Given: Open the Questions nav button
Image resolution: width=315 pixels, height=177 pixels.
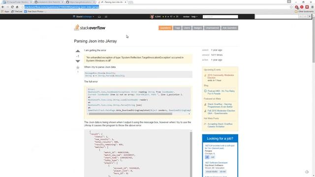Looking at the screenshot, I should (x=165, y=28).
